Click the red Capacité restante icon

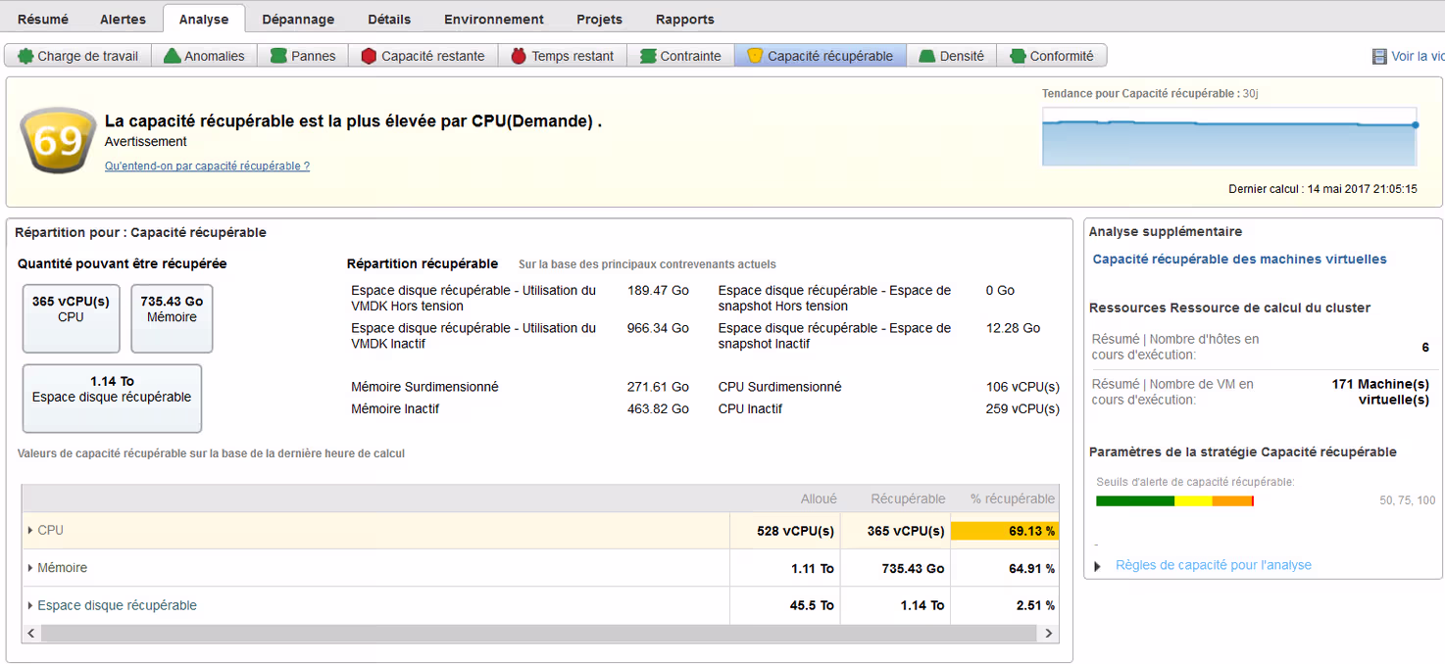[369, 56]
